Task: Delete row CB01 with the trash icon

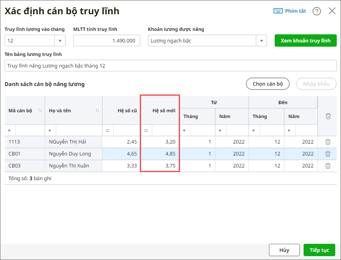Action: coord(328,154)
